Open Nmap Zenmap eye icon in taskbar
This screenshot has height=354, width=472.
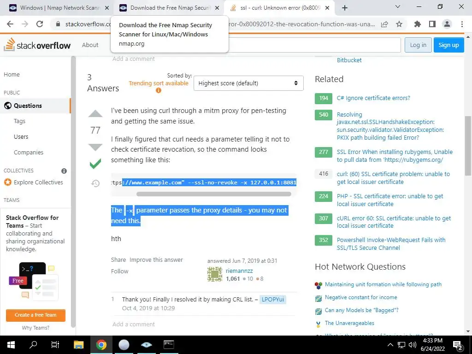click(x=147, y=345)
